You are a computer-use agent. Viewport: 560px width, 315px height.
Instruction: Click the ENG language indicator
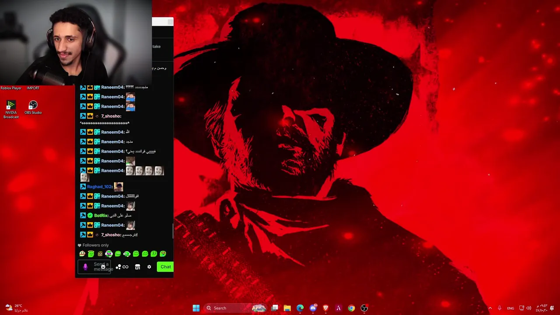tap(511, 308)
